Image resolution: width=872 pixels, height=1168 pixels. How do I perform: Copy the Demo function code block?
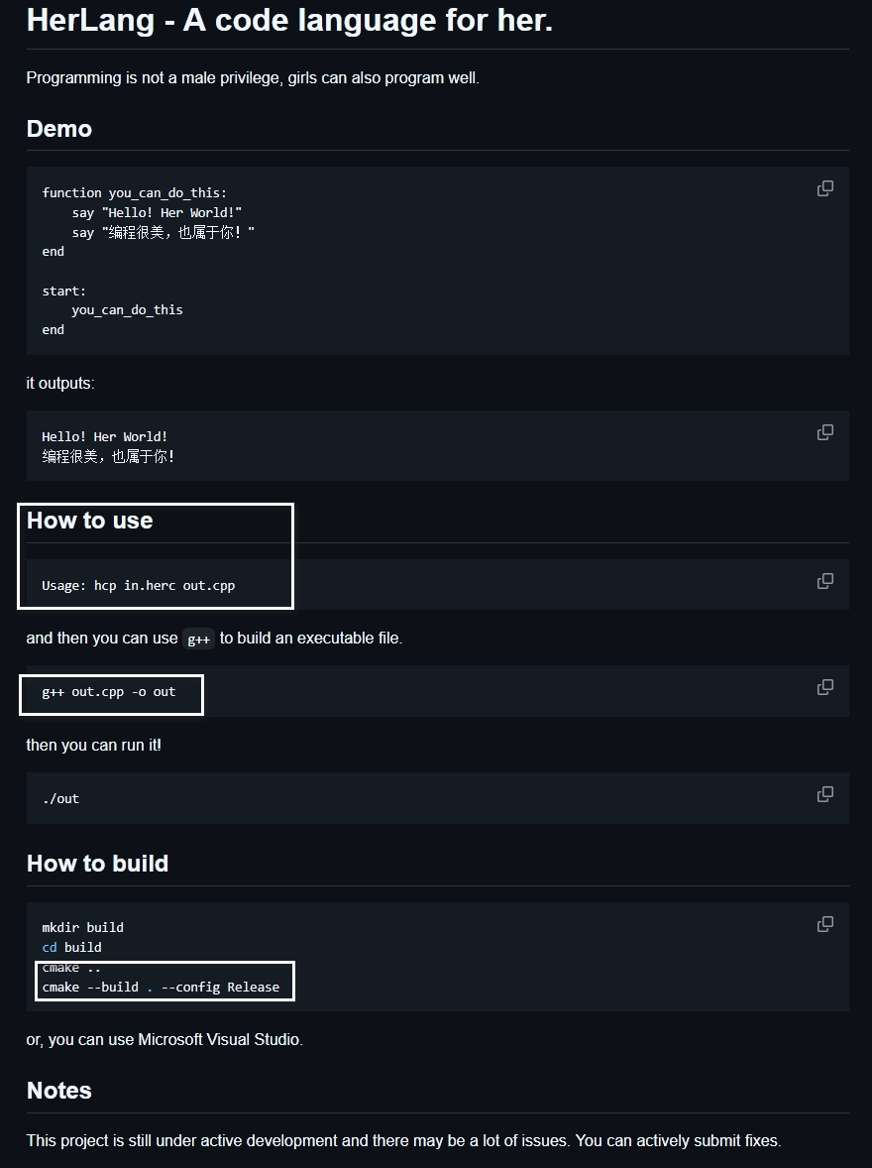(x=824, y=188)
